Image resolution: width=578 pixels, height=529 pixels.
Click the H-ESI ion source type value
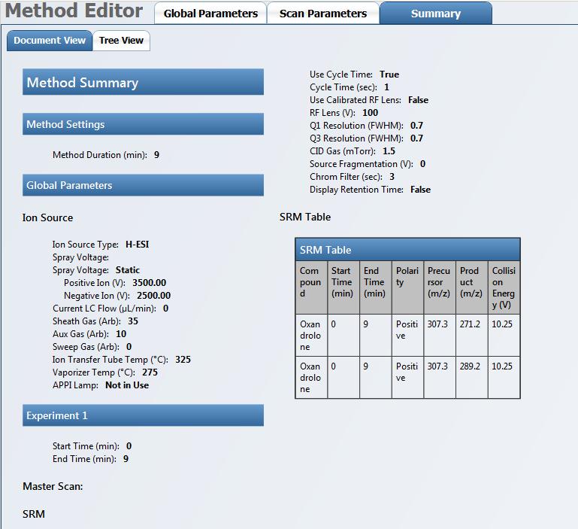[138, 245]
